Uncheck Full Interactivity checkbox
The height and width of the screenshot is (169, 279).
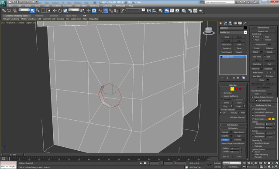(256, 101)
